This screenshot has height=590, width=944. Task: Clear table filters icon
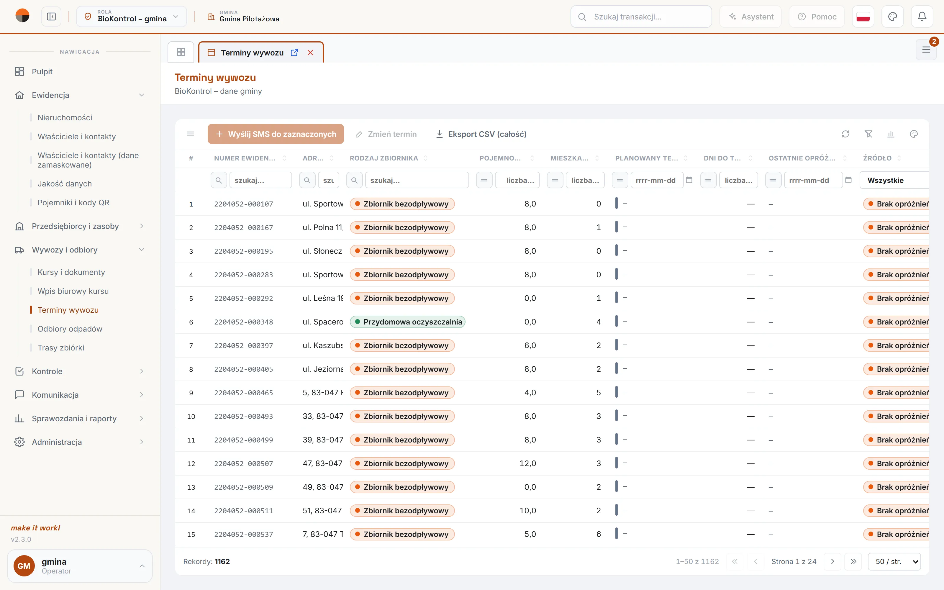868,134
